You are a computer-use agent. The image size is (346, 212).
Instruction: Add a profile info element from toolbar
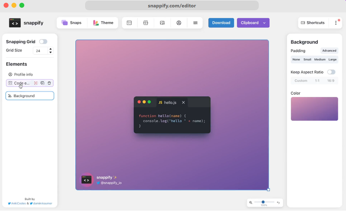click(179, 23)
